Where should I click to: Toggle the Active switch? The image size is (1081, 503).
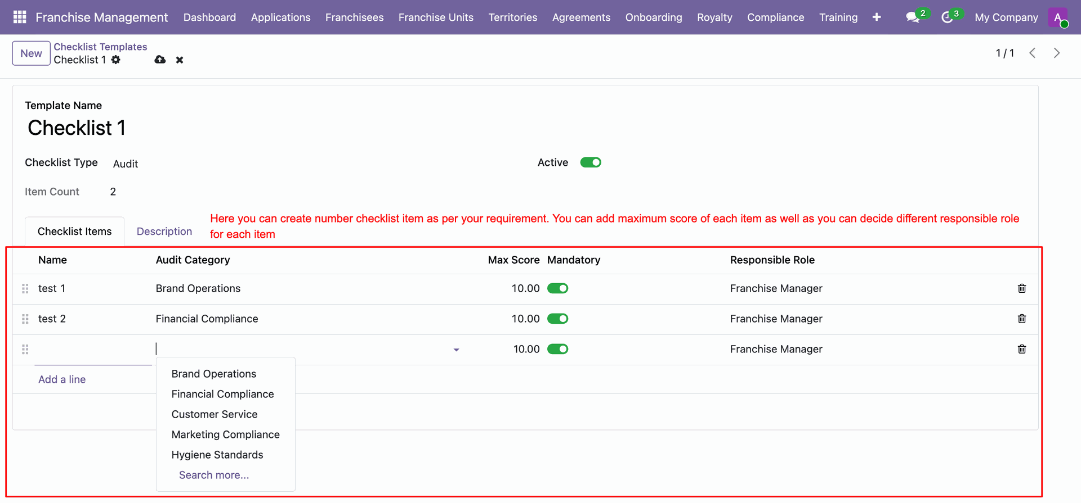point(591,162)
